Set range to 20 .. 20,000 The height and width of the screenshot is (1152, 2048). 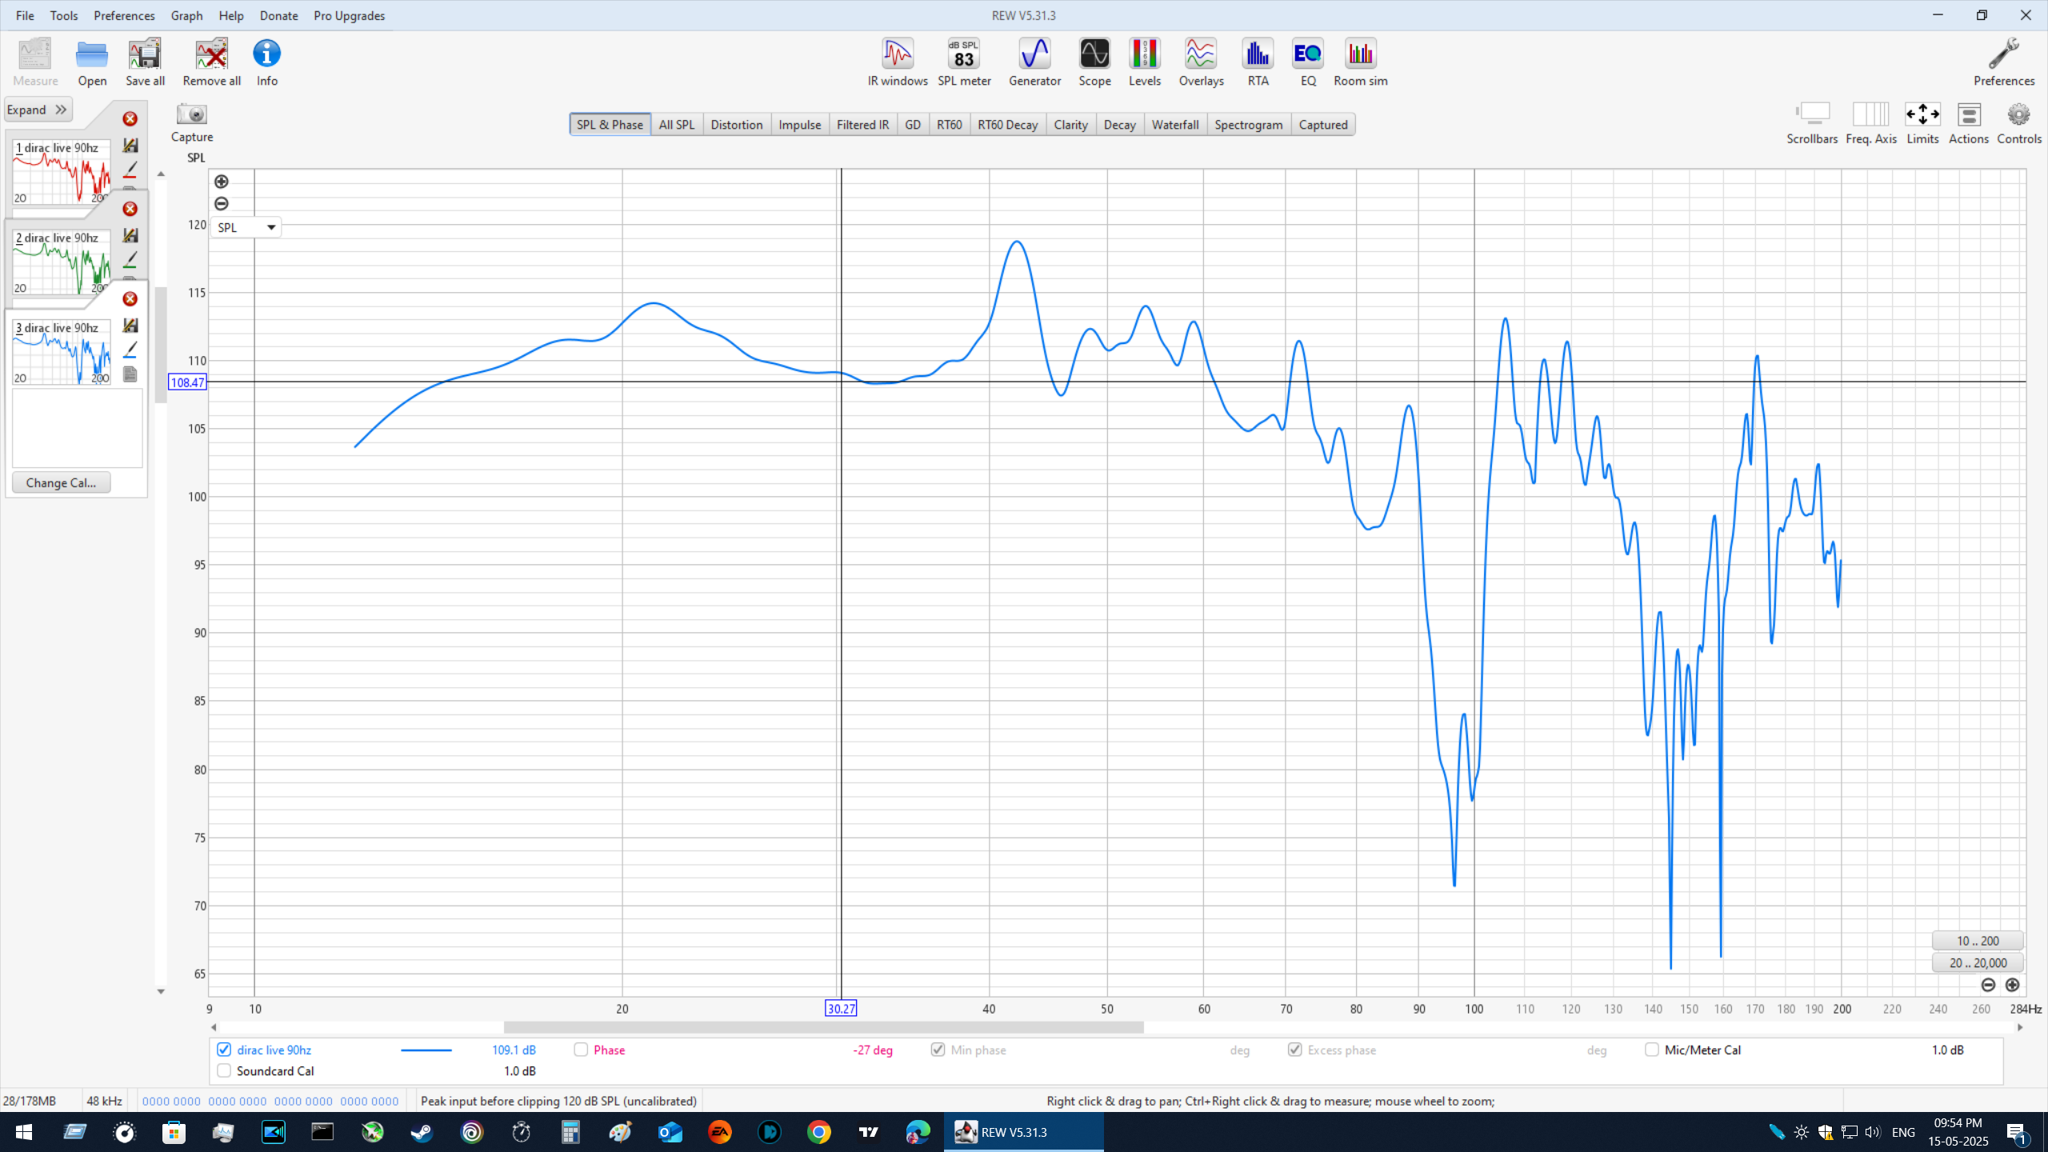pos(1978,963)
